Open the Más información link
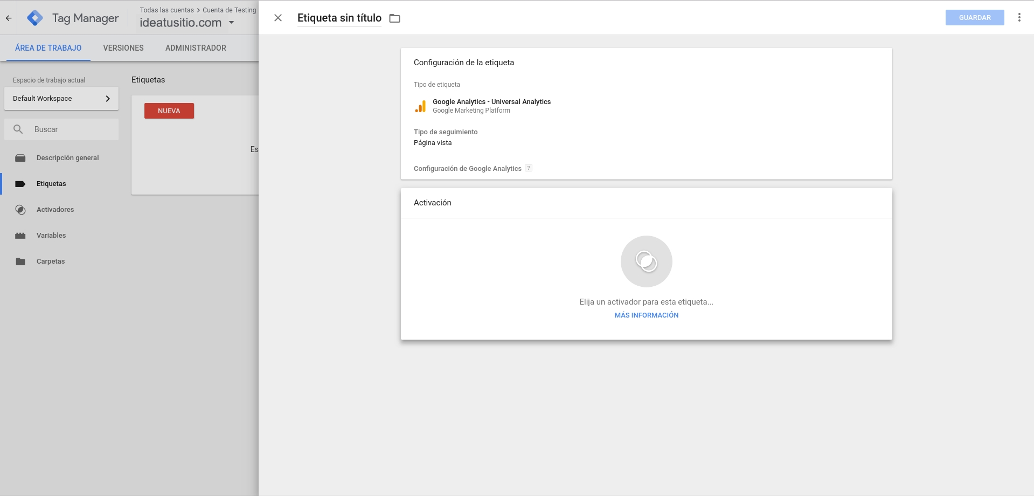 [x=646, y=315]
